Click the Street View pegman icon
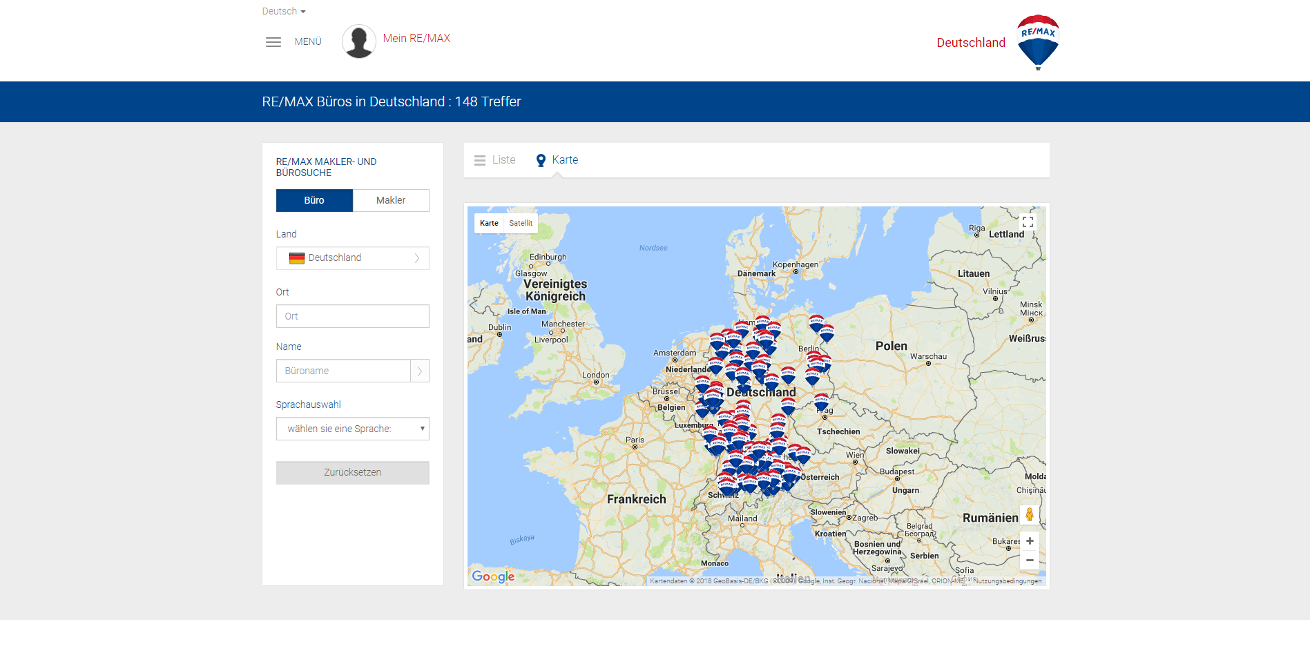The image size is (1310, 653). click(1030, 514)
